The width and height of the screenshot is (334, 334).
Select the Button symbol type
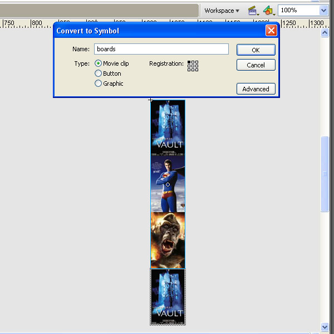pyautogui.click(x=98, y=73)
